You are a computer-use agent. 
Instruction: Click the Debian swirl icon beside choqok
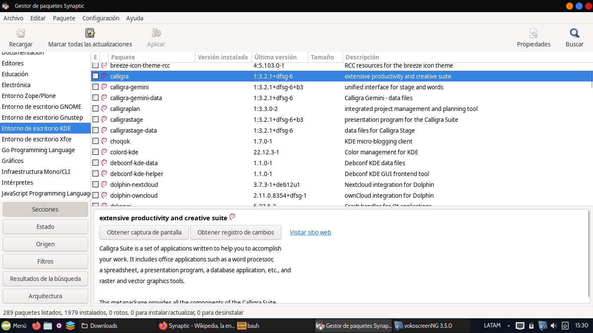(104, 141)
